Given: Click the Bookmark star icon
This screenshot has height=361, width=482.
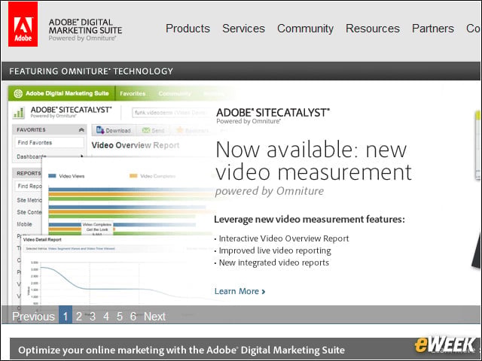Looking at the screenshot, I should click(x=179, y=130).
